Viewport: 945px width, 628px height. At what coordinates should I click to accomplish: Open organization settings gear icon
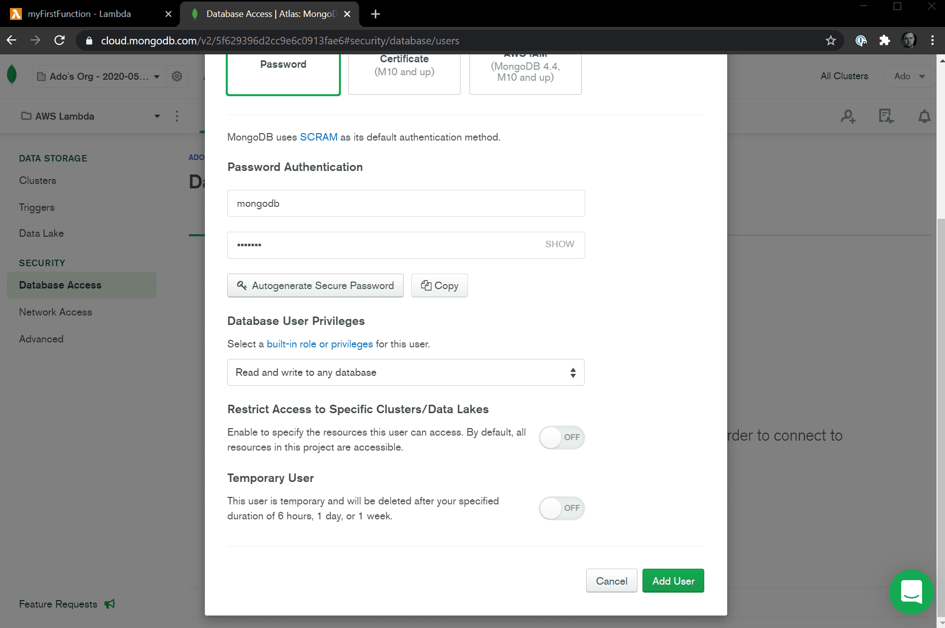177,76
